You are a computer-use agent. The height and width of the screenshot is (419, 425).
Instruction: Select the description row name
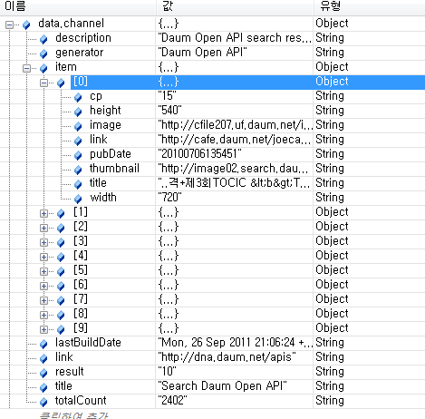(83, 38)
